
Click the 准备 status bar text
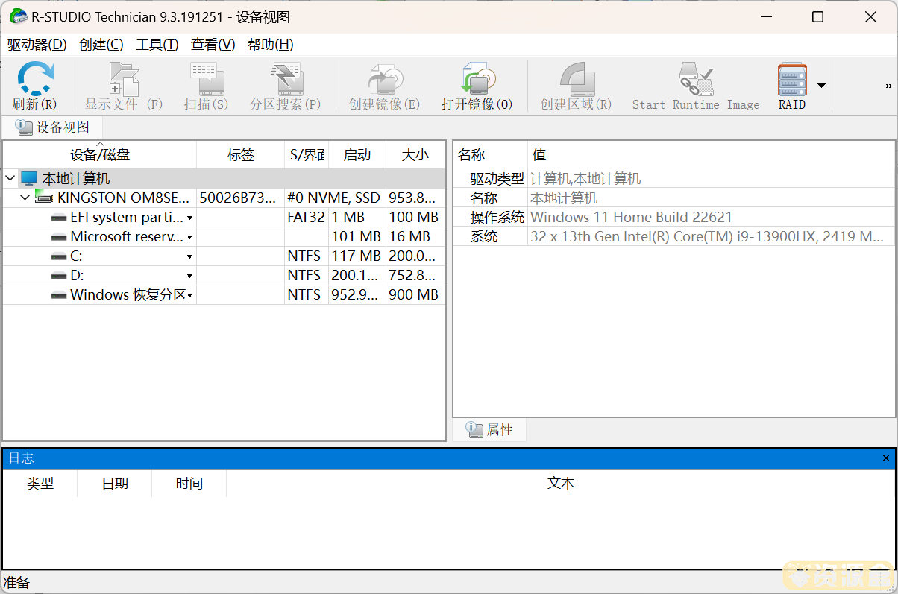coord(17,583)
